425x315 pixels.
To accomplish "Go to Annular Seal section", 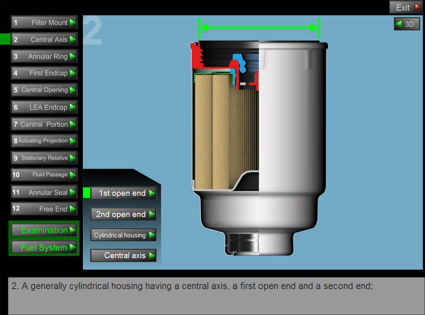I will click(44, 192).
